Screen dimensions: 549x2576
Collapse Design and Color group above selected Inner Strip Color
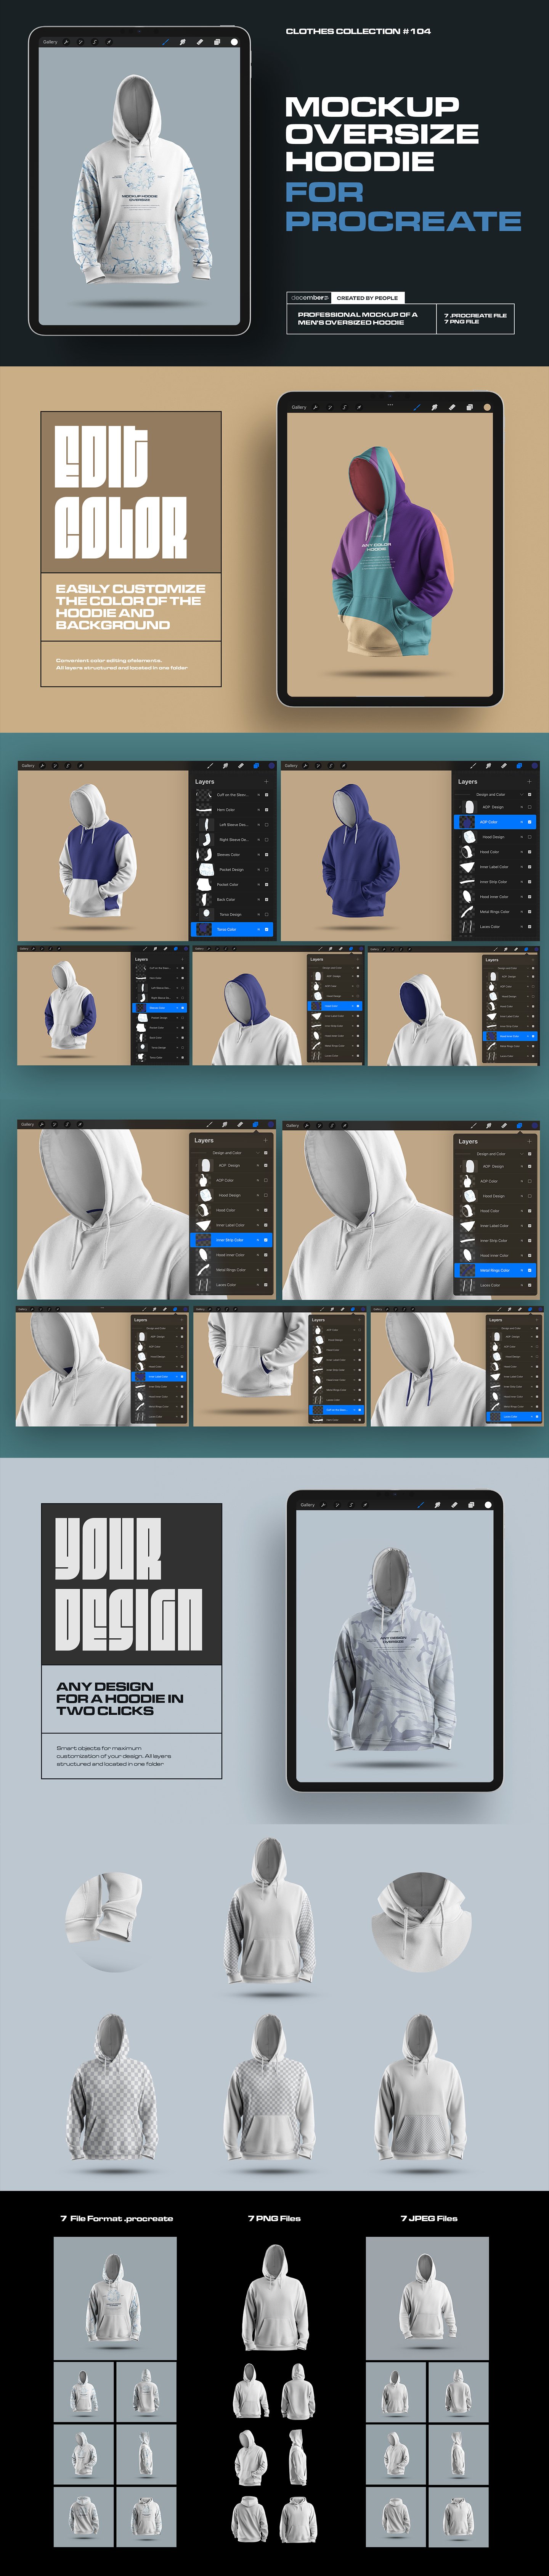click(257, 1153)
